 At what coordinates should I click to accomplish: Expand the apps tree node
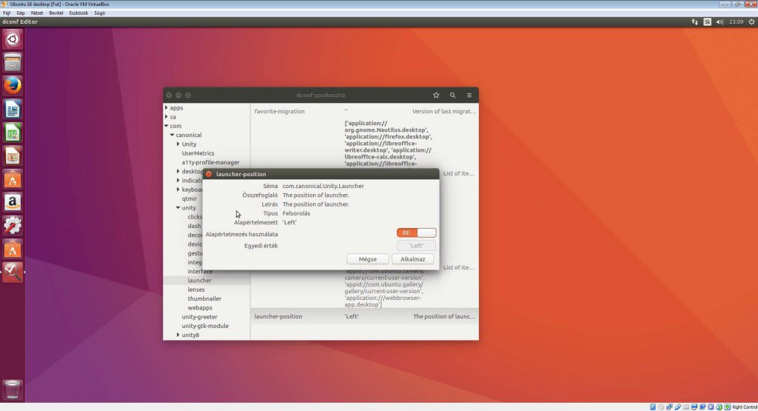tap(167, 108)
